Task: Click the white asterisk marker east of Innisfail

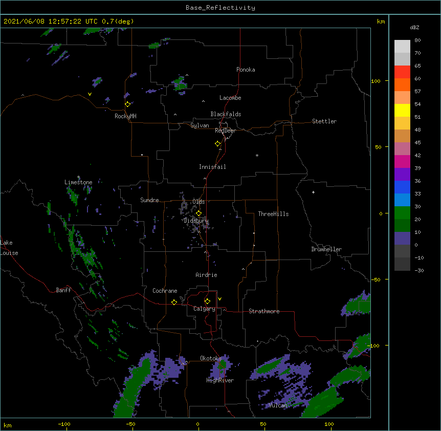Action: coord(257,156)
